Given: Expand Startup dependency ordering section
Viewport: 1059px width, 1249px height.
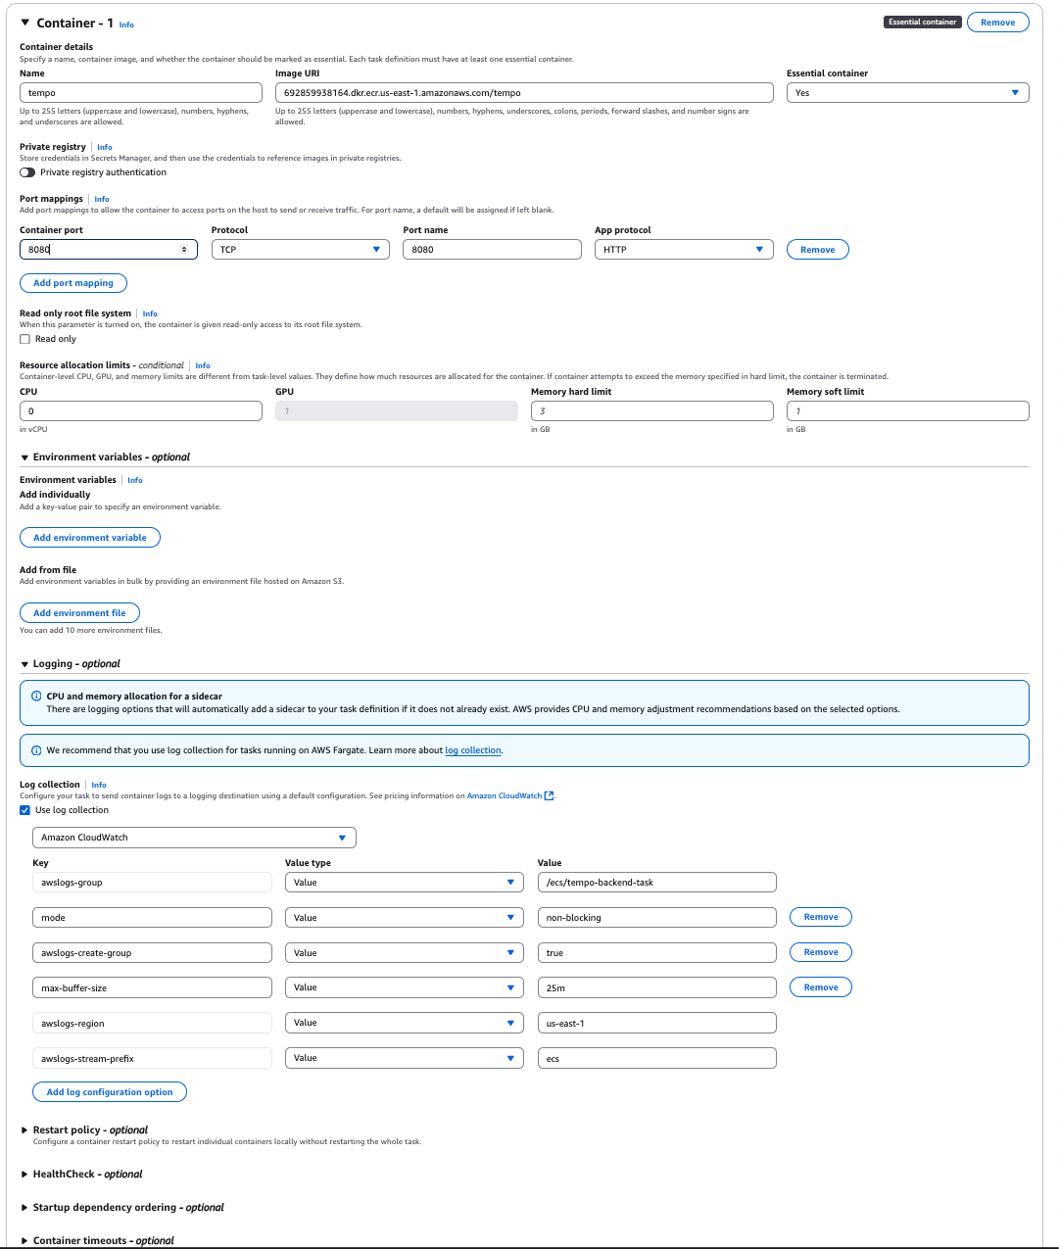Looking at the screenshot, I should click(x=25, y=1208).
